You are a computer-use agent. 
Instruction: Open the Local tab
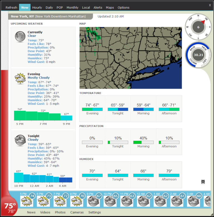86,8
